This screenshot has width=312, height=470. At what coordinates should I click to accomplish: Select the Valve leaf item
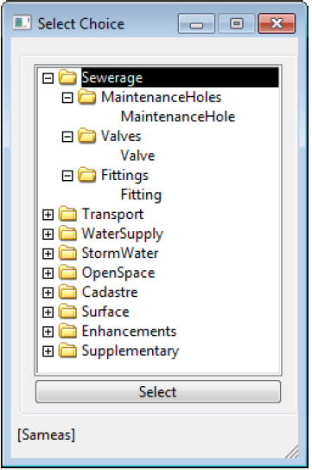click(137, 156)
